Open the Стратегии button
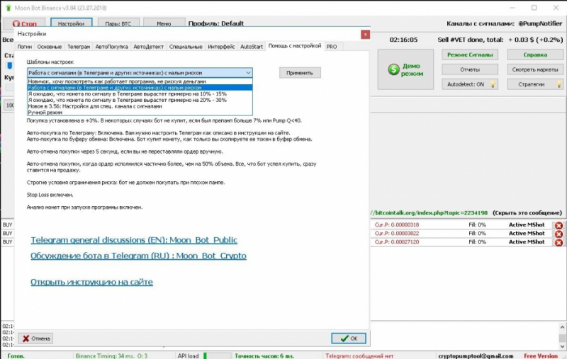The height and width of the screenshot is (359, 567). [x=535, y=84]
